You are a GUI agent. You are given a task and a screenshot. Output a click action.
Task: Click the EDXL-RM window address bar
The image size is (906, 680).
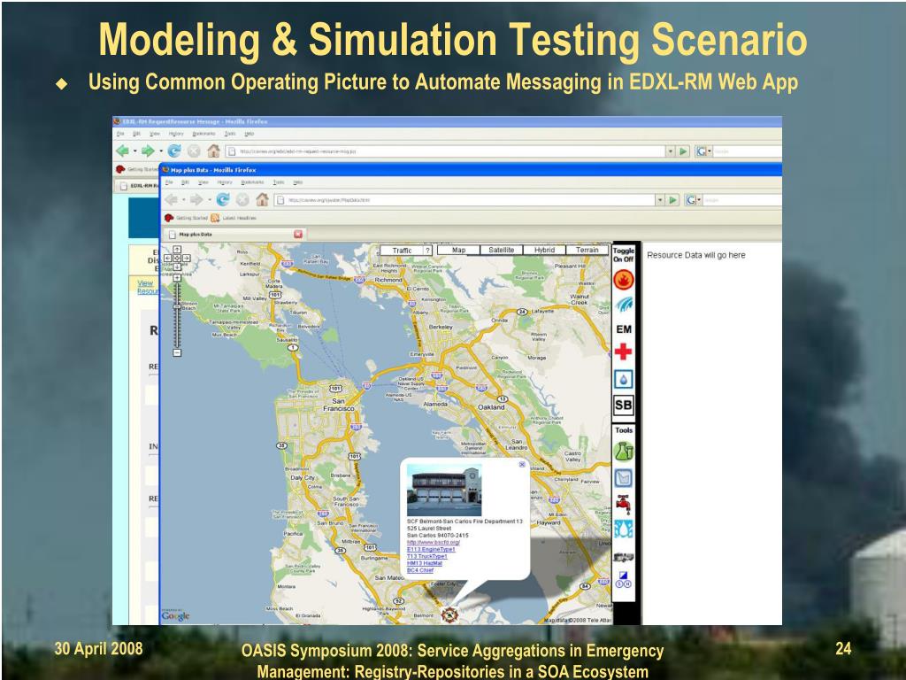pyautogui.click(x=445, y=151)
